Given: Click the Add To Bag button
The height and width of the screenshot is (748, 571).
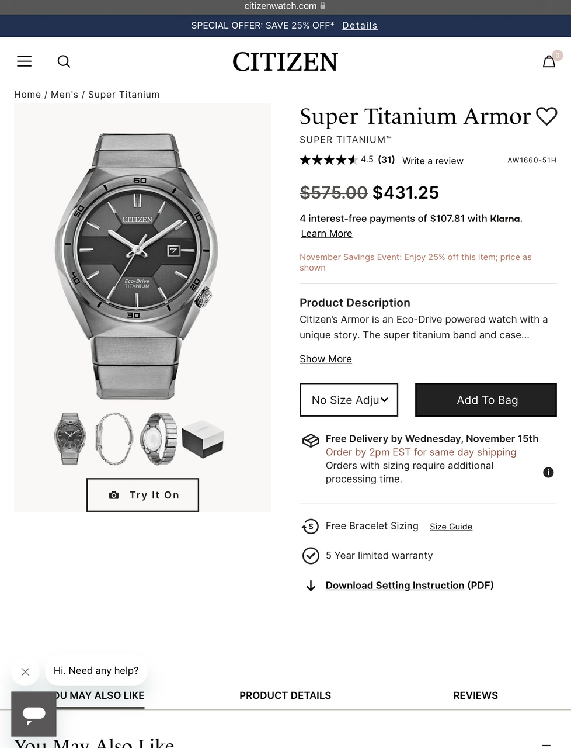Looking at the screenshot, I should coord(486,400).
